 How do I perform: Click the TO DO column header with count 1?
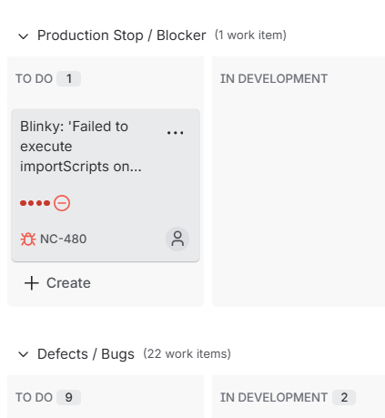click(x=106, y=79)
